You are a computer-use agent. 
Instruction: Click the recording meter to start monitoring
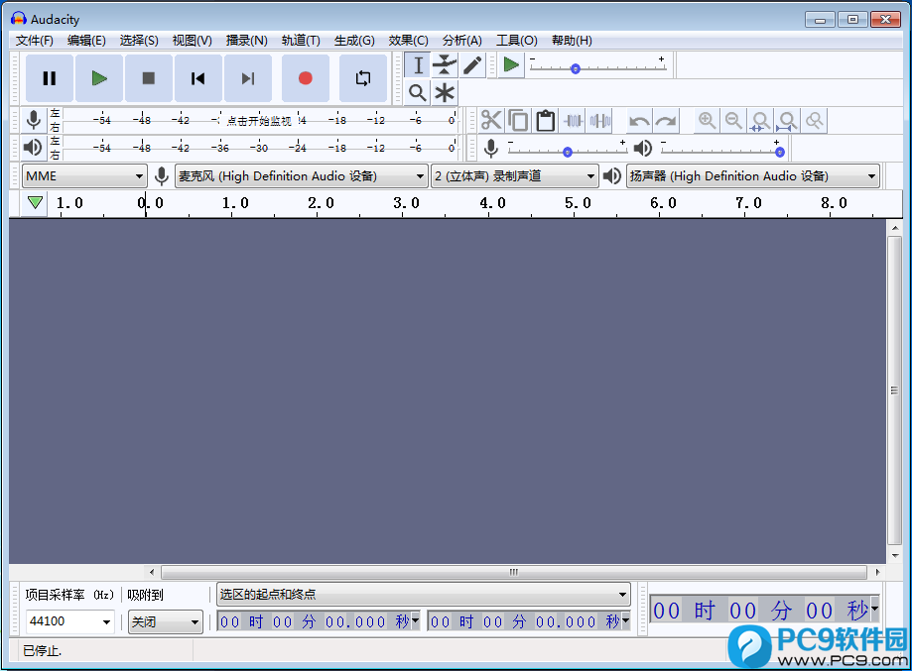point(260,120)
